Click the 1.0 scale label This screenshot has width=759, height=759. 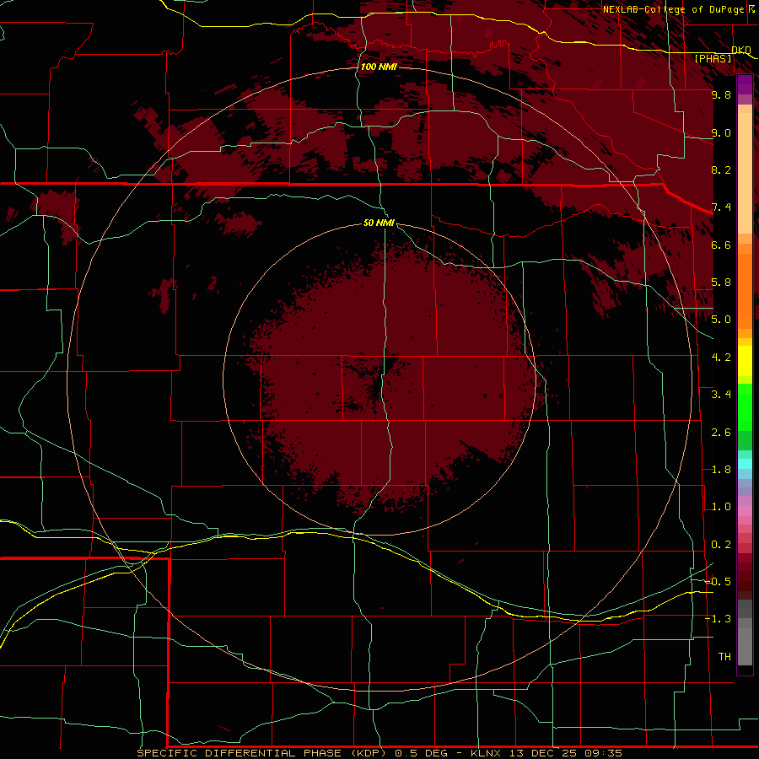721,507
